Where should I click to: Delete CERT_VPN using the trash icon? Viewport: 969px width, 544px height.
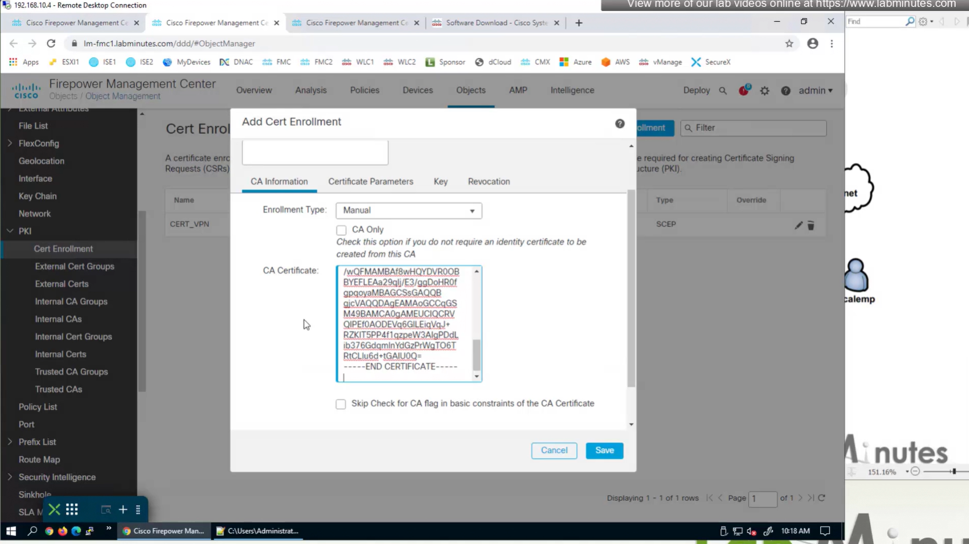click(811, 225)
